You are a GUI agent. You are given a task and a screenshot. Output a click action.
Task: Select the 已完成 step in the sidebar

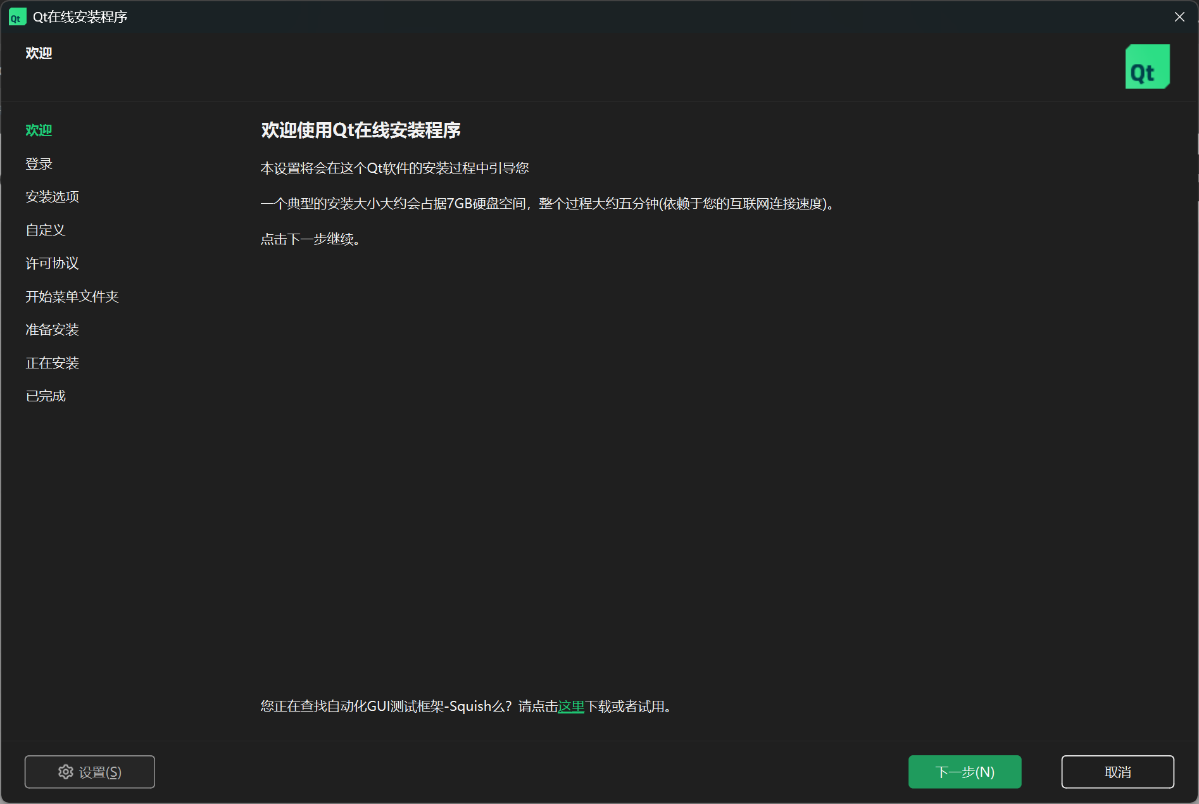point(46,396)
